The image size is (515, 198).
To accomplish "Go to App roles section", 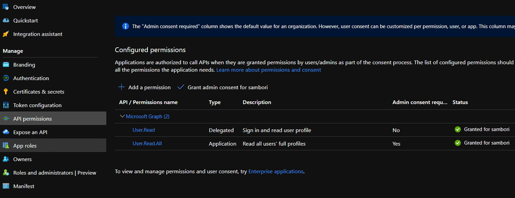I will click(x=25, y=146).
